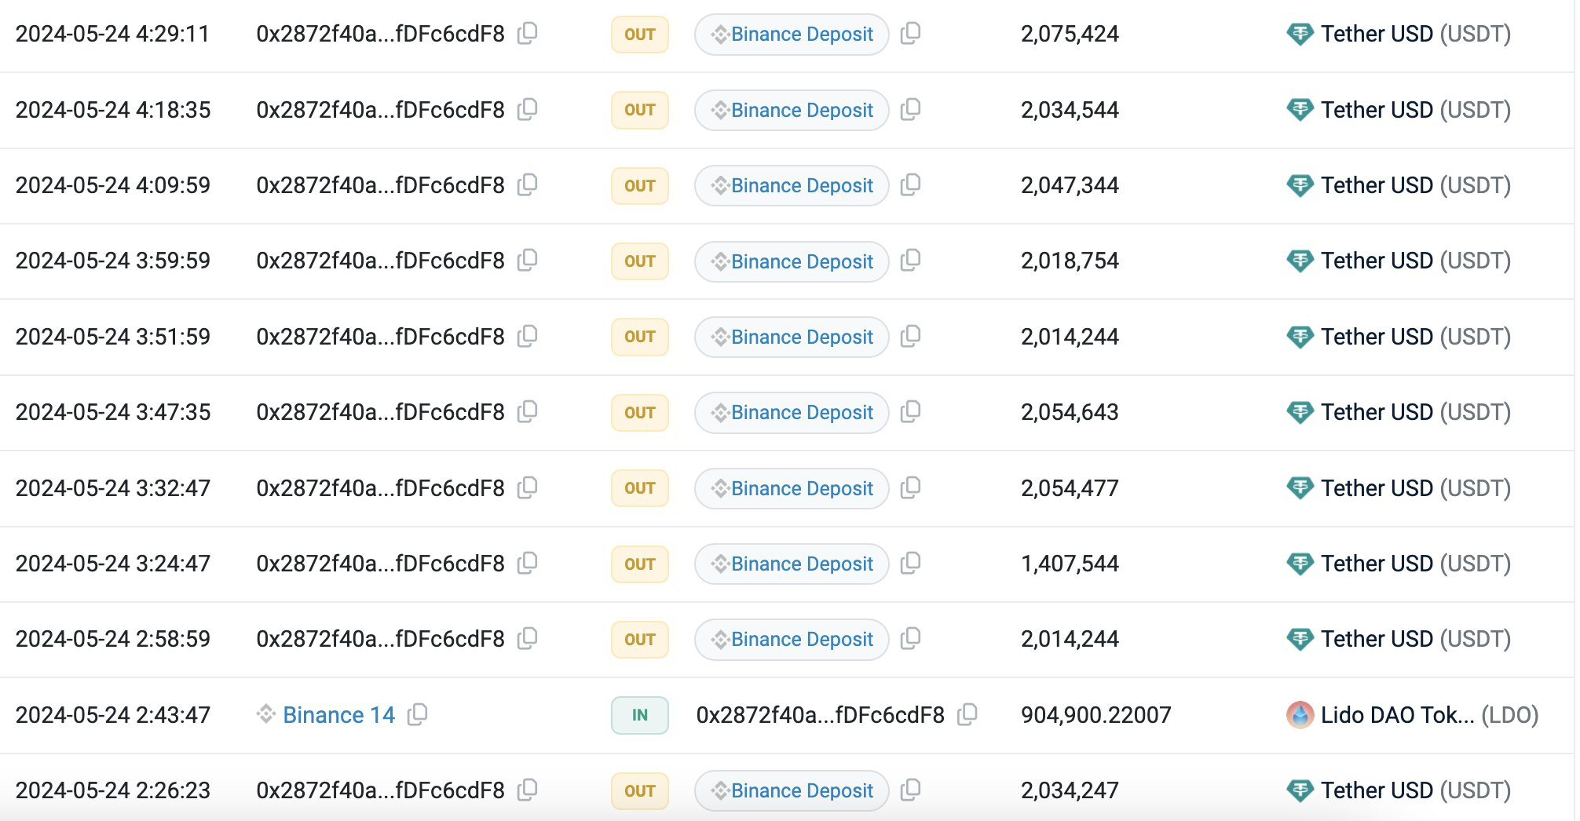Copy Binance Deposit address in 2:58:59 row
The height and width of the screenshot is (821, 1580).
(910, 639)
